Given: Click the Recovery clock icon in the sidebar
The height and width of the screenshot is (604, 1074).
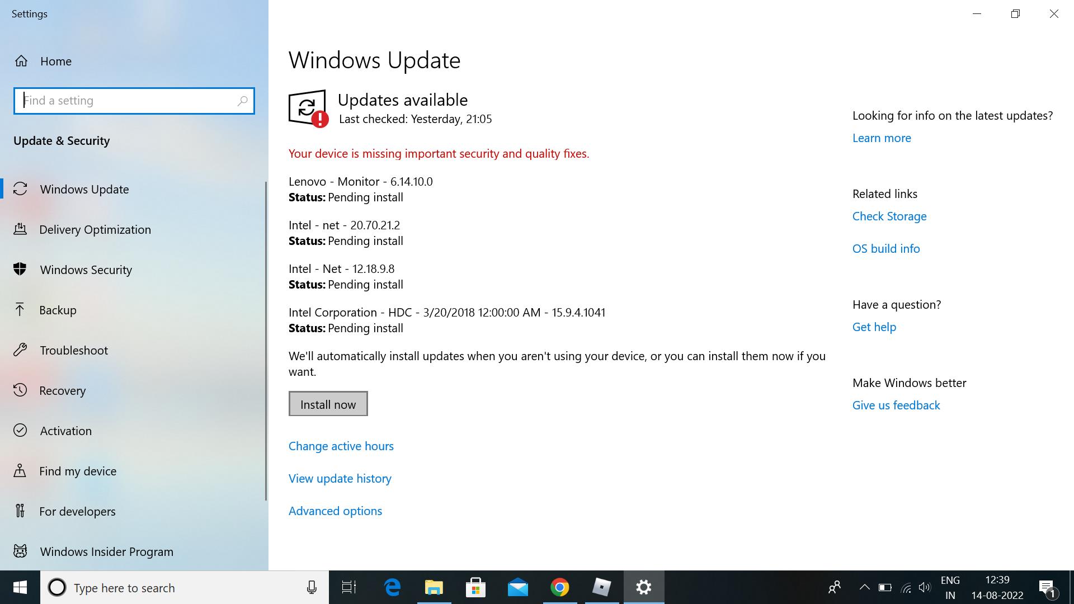Looking at the screenshot, I should pos(20,390).
